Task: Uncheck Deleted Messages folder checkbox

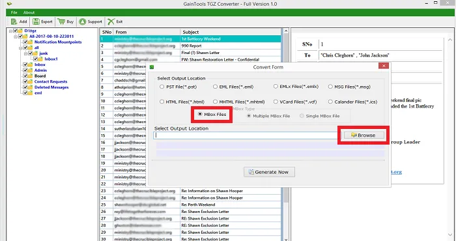Action: pyautogui.click(x=25, y=87)
